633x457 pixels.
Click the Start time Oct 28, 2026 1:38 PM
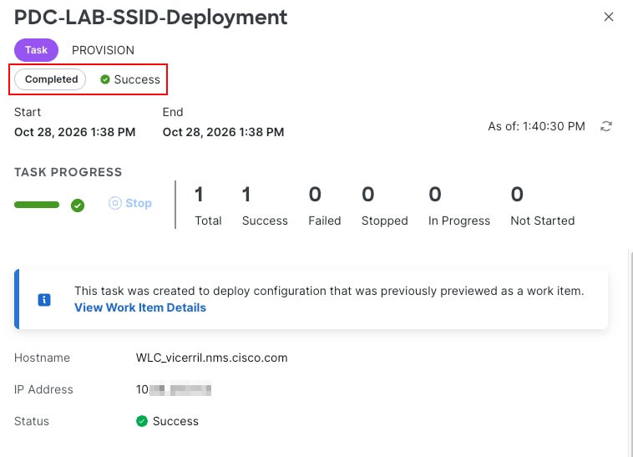click(74, 132)
